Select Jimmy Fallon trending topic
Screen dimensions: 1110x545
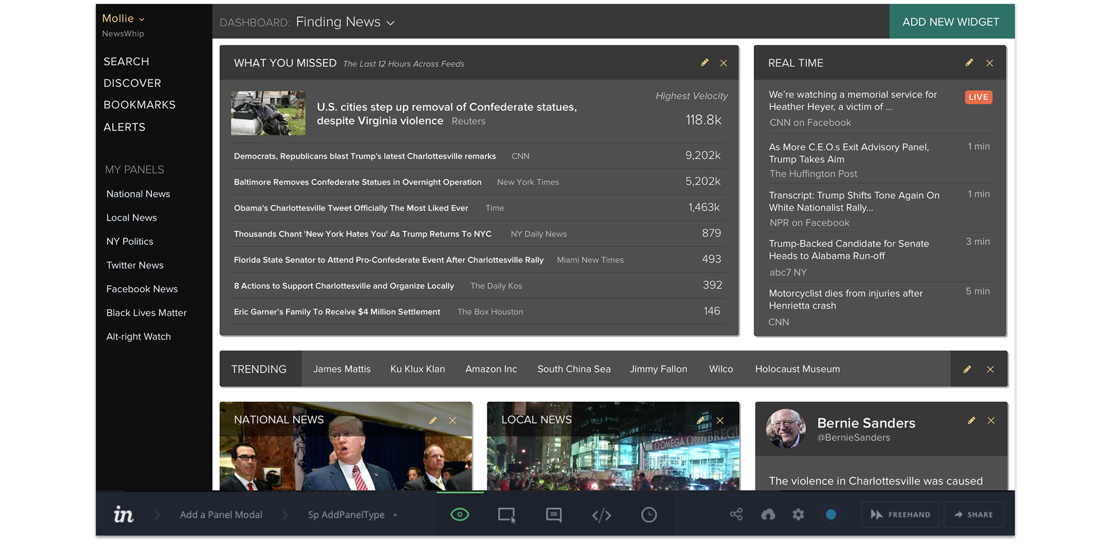(x=658, y=369)
